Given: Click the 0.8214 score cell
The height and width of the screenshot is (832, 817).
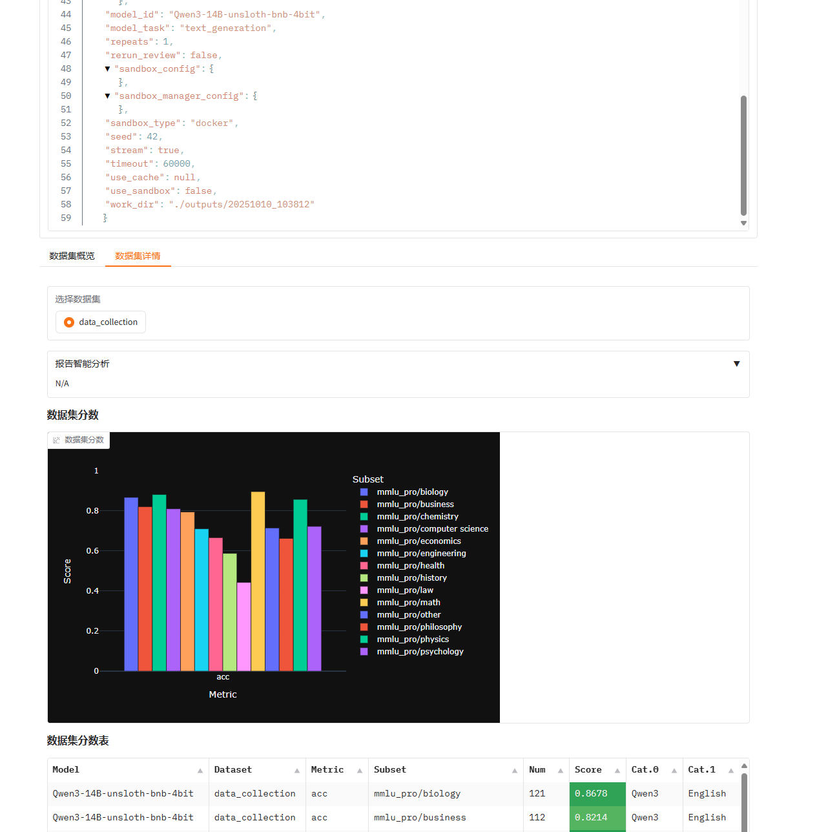Looking at the screenshot, I should 597,818.
